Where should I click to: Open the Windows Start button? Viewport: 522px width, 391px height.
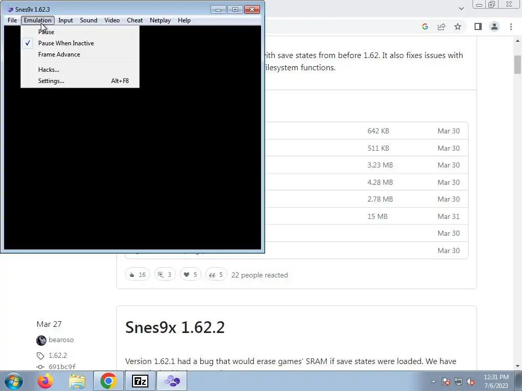pos(14,381)
